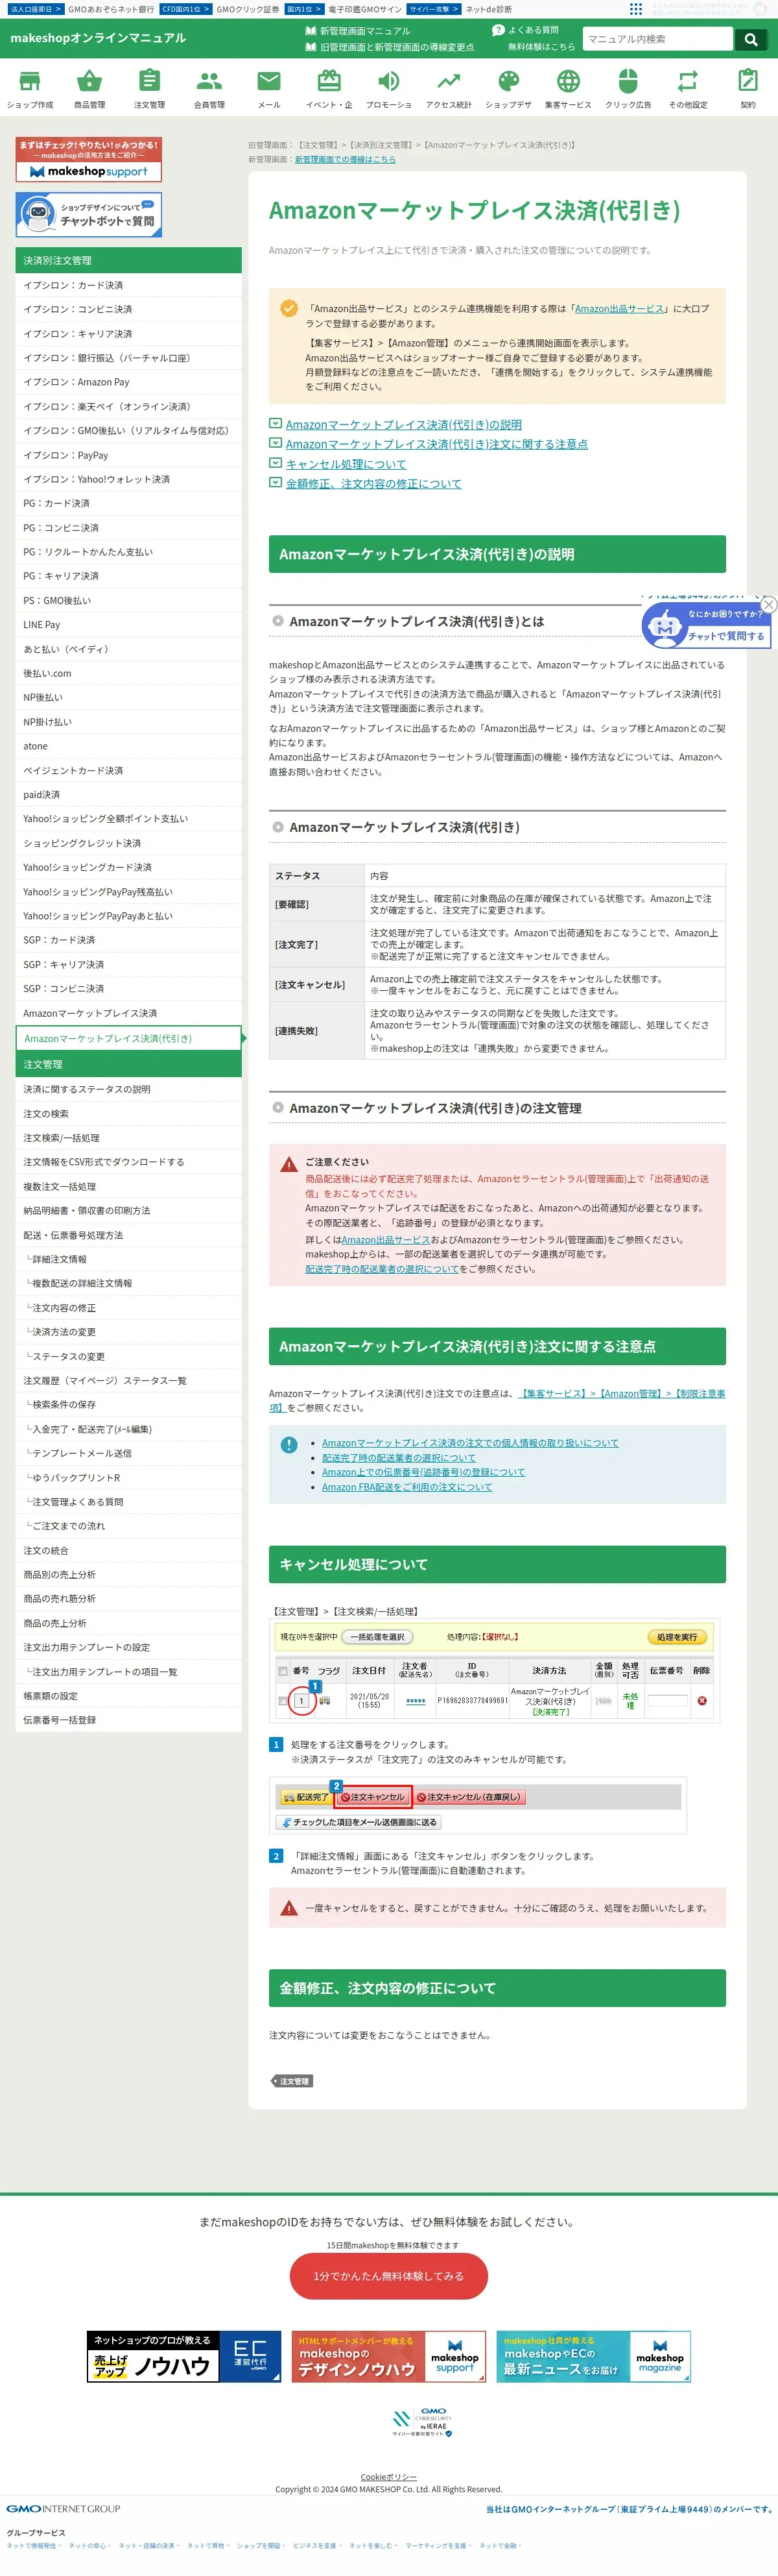
Task: Jump to Amazonマーケットプレイス決済(代引き)の説明 anchor
Action: click(x=403, y=425)
